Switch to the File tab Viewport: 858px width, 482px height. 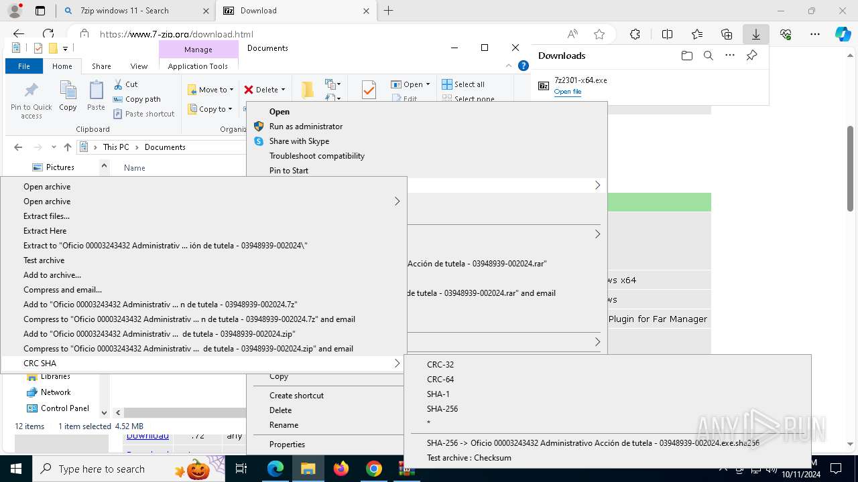24,66
